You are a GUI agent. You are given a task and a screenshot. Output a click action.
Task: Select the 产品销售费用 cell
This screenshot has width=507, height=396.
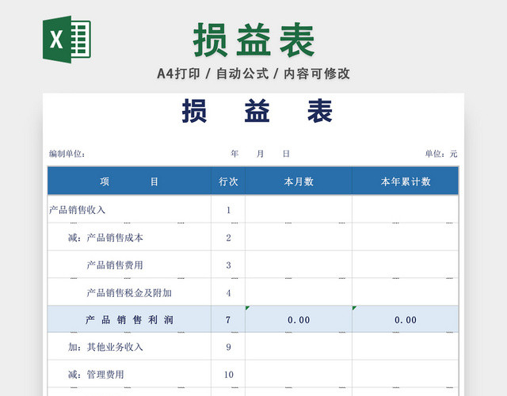tap(129, 265)
